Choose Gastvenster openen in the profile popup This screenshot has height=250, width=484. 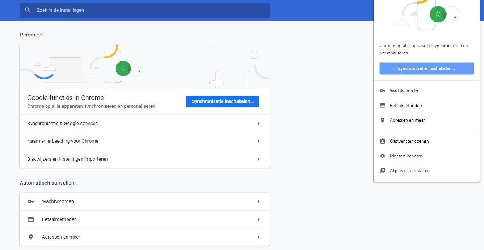[x=427, y=141]
